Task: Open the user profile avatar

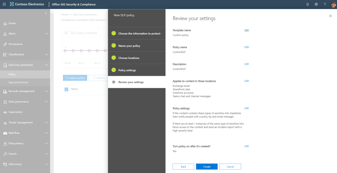Action: point(333,4)
